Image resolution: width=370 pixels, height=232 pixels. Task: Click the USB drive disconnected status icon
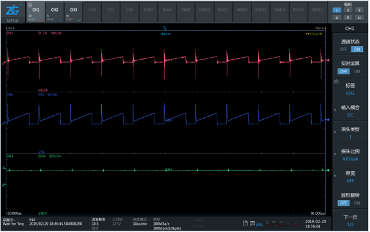click(x=274, y=223)
